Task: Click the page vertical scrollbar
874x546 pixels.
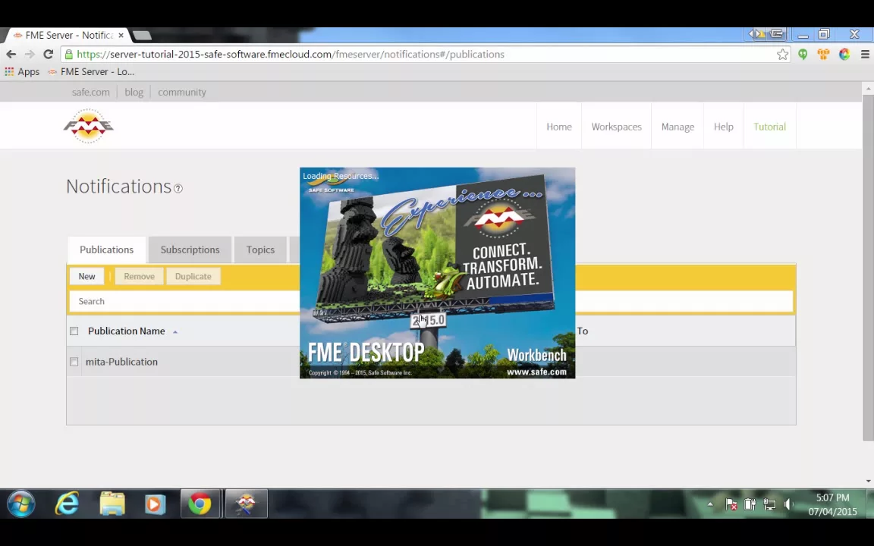Action: [x=868, y=268]
